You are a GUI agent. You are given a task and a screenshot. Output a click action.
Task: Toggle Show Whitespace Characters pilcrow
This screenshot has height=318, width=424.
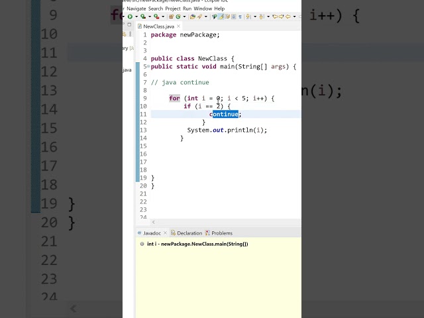(x=240, y=17)
